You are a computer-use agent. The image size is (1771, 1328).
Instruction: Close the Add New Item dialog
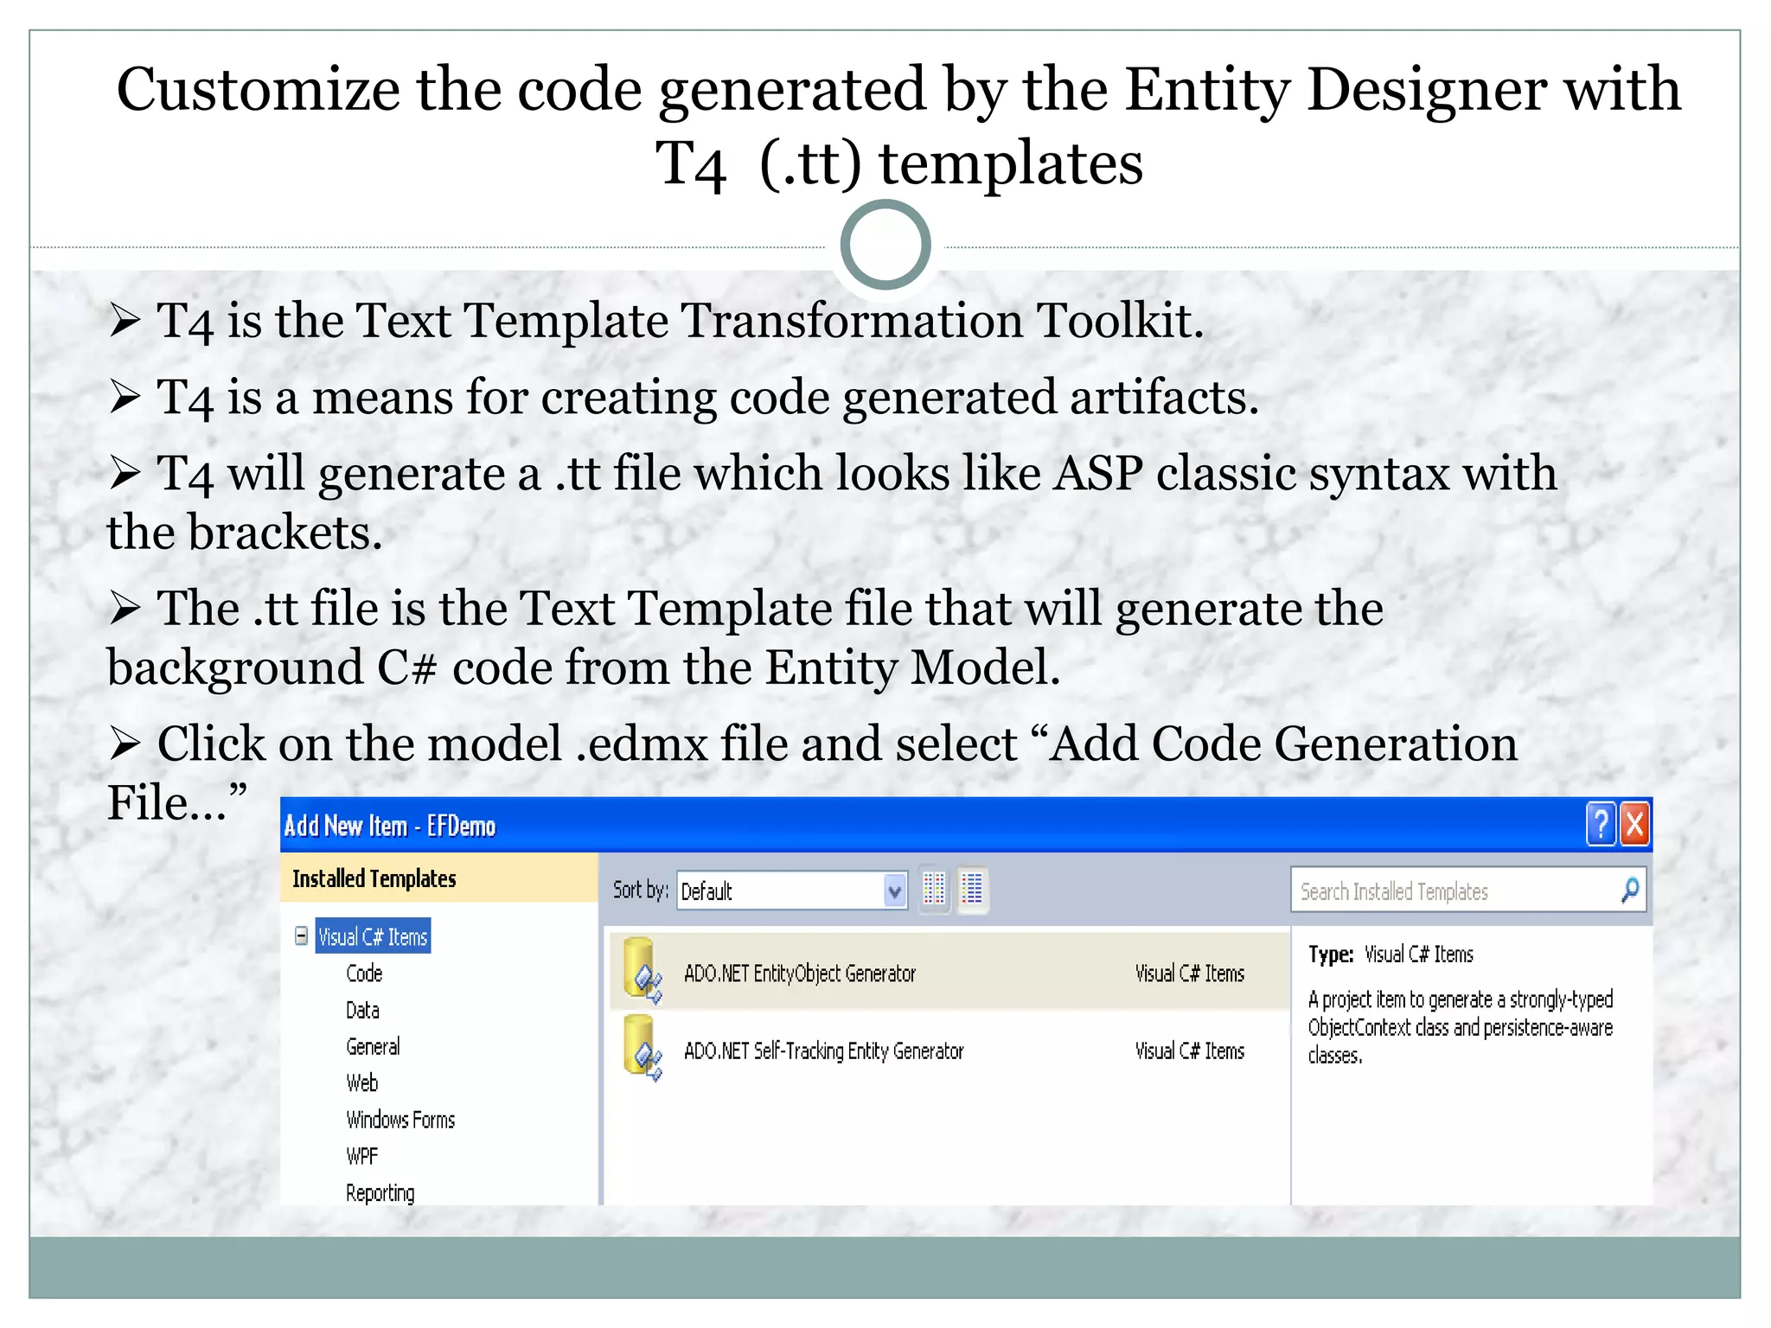click(1634, 824)
